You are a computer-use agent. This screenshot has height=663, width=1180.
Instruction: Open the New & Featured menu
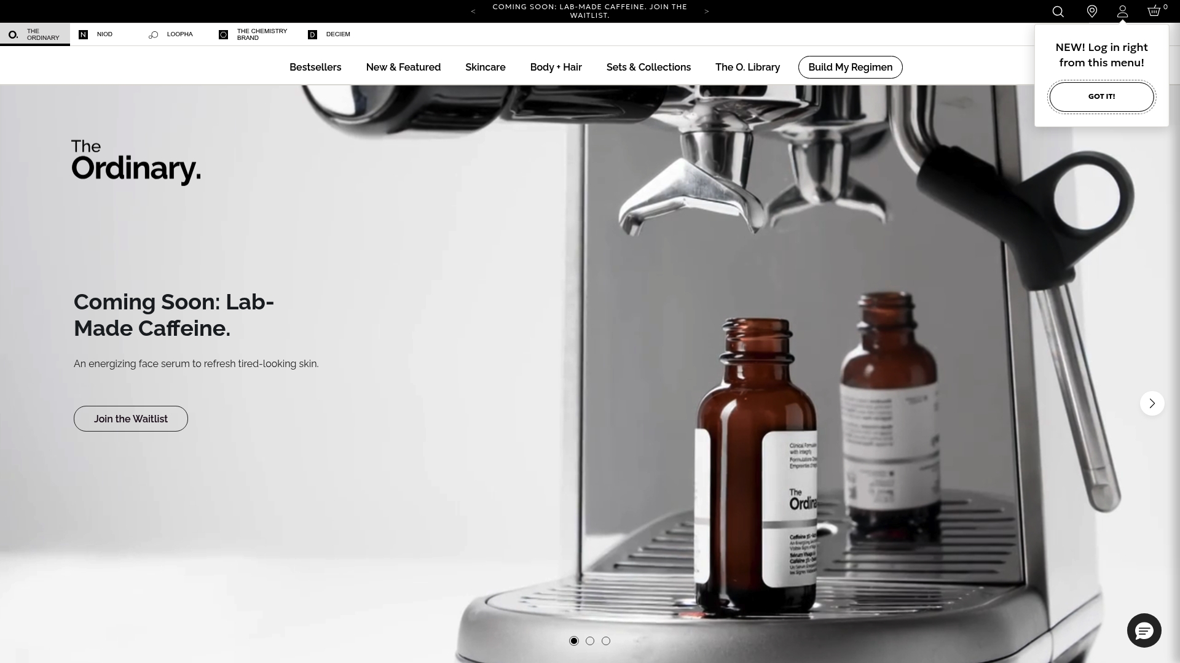[403, 68]
